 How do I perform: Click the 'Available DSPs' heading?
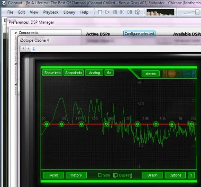pos(187,34)
